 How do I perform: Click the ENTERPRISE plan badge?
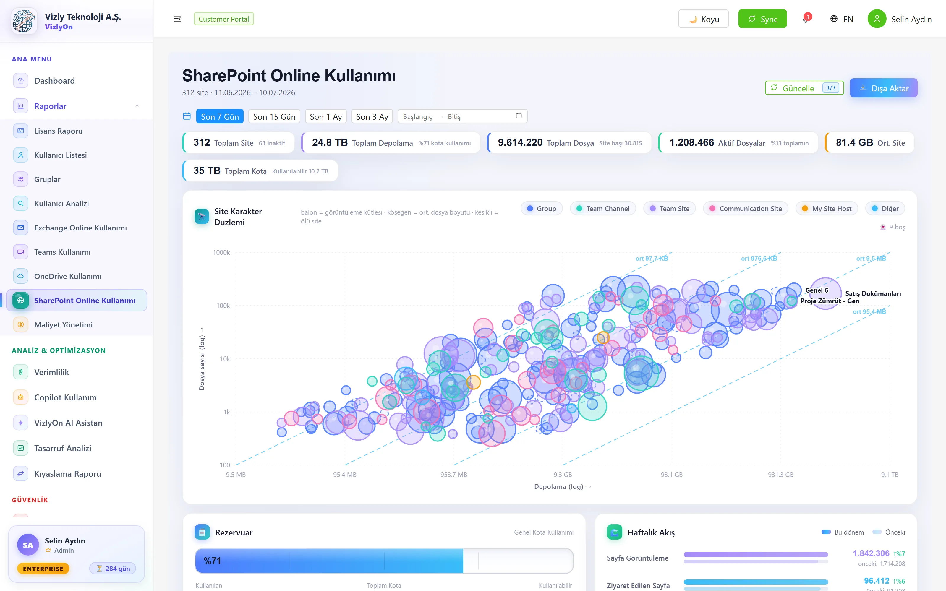pyautogui.click(x=43, y=568)
